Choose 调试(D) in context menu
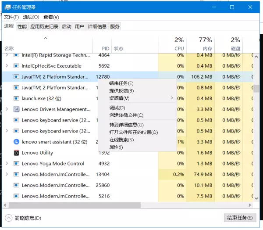The width and height of the screenshot is (263, 230). tap(137, 108)
